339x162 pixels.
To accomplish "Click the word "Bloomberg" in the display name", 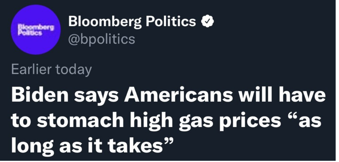I will click(104, 22).
